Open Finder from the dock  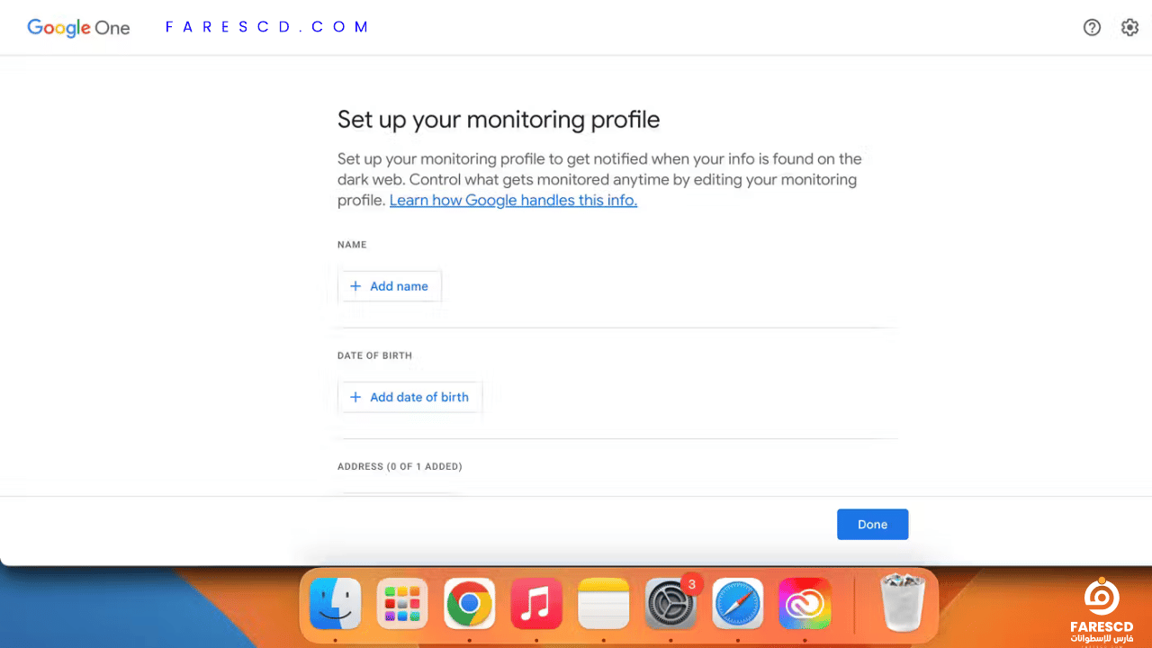pyautogui.click(x=335, y=603)
